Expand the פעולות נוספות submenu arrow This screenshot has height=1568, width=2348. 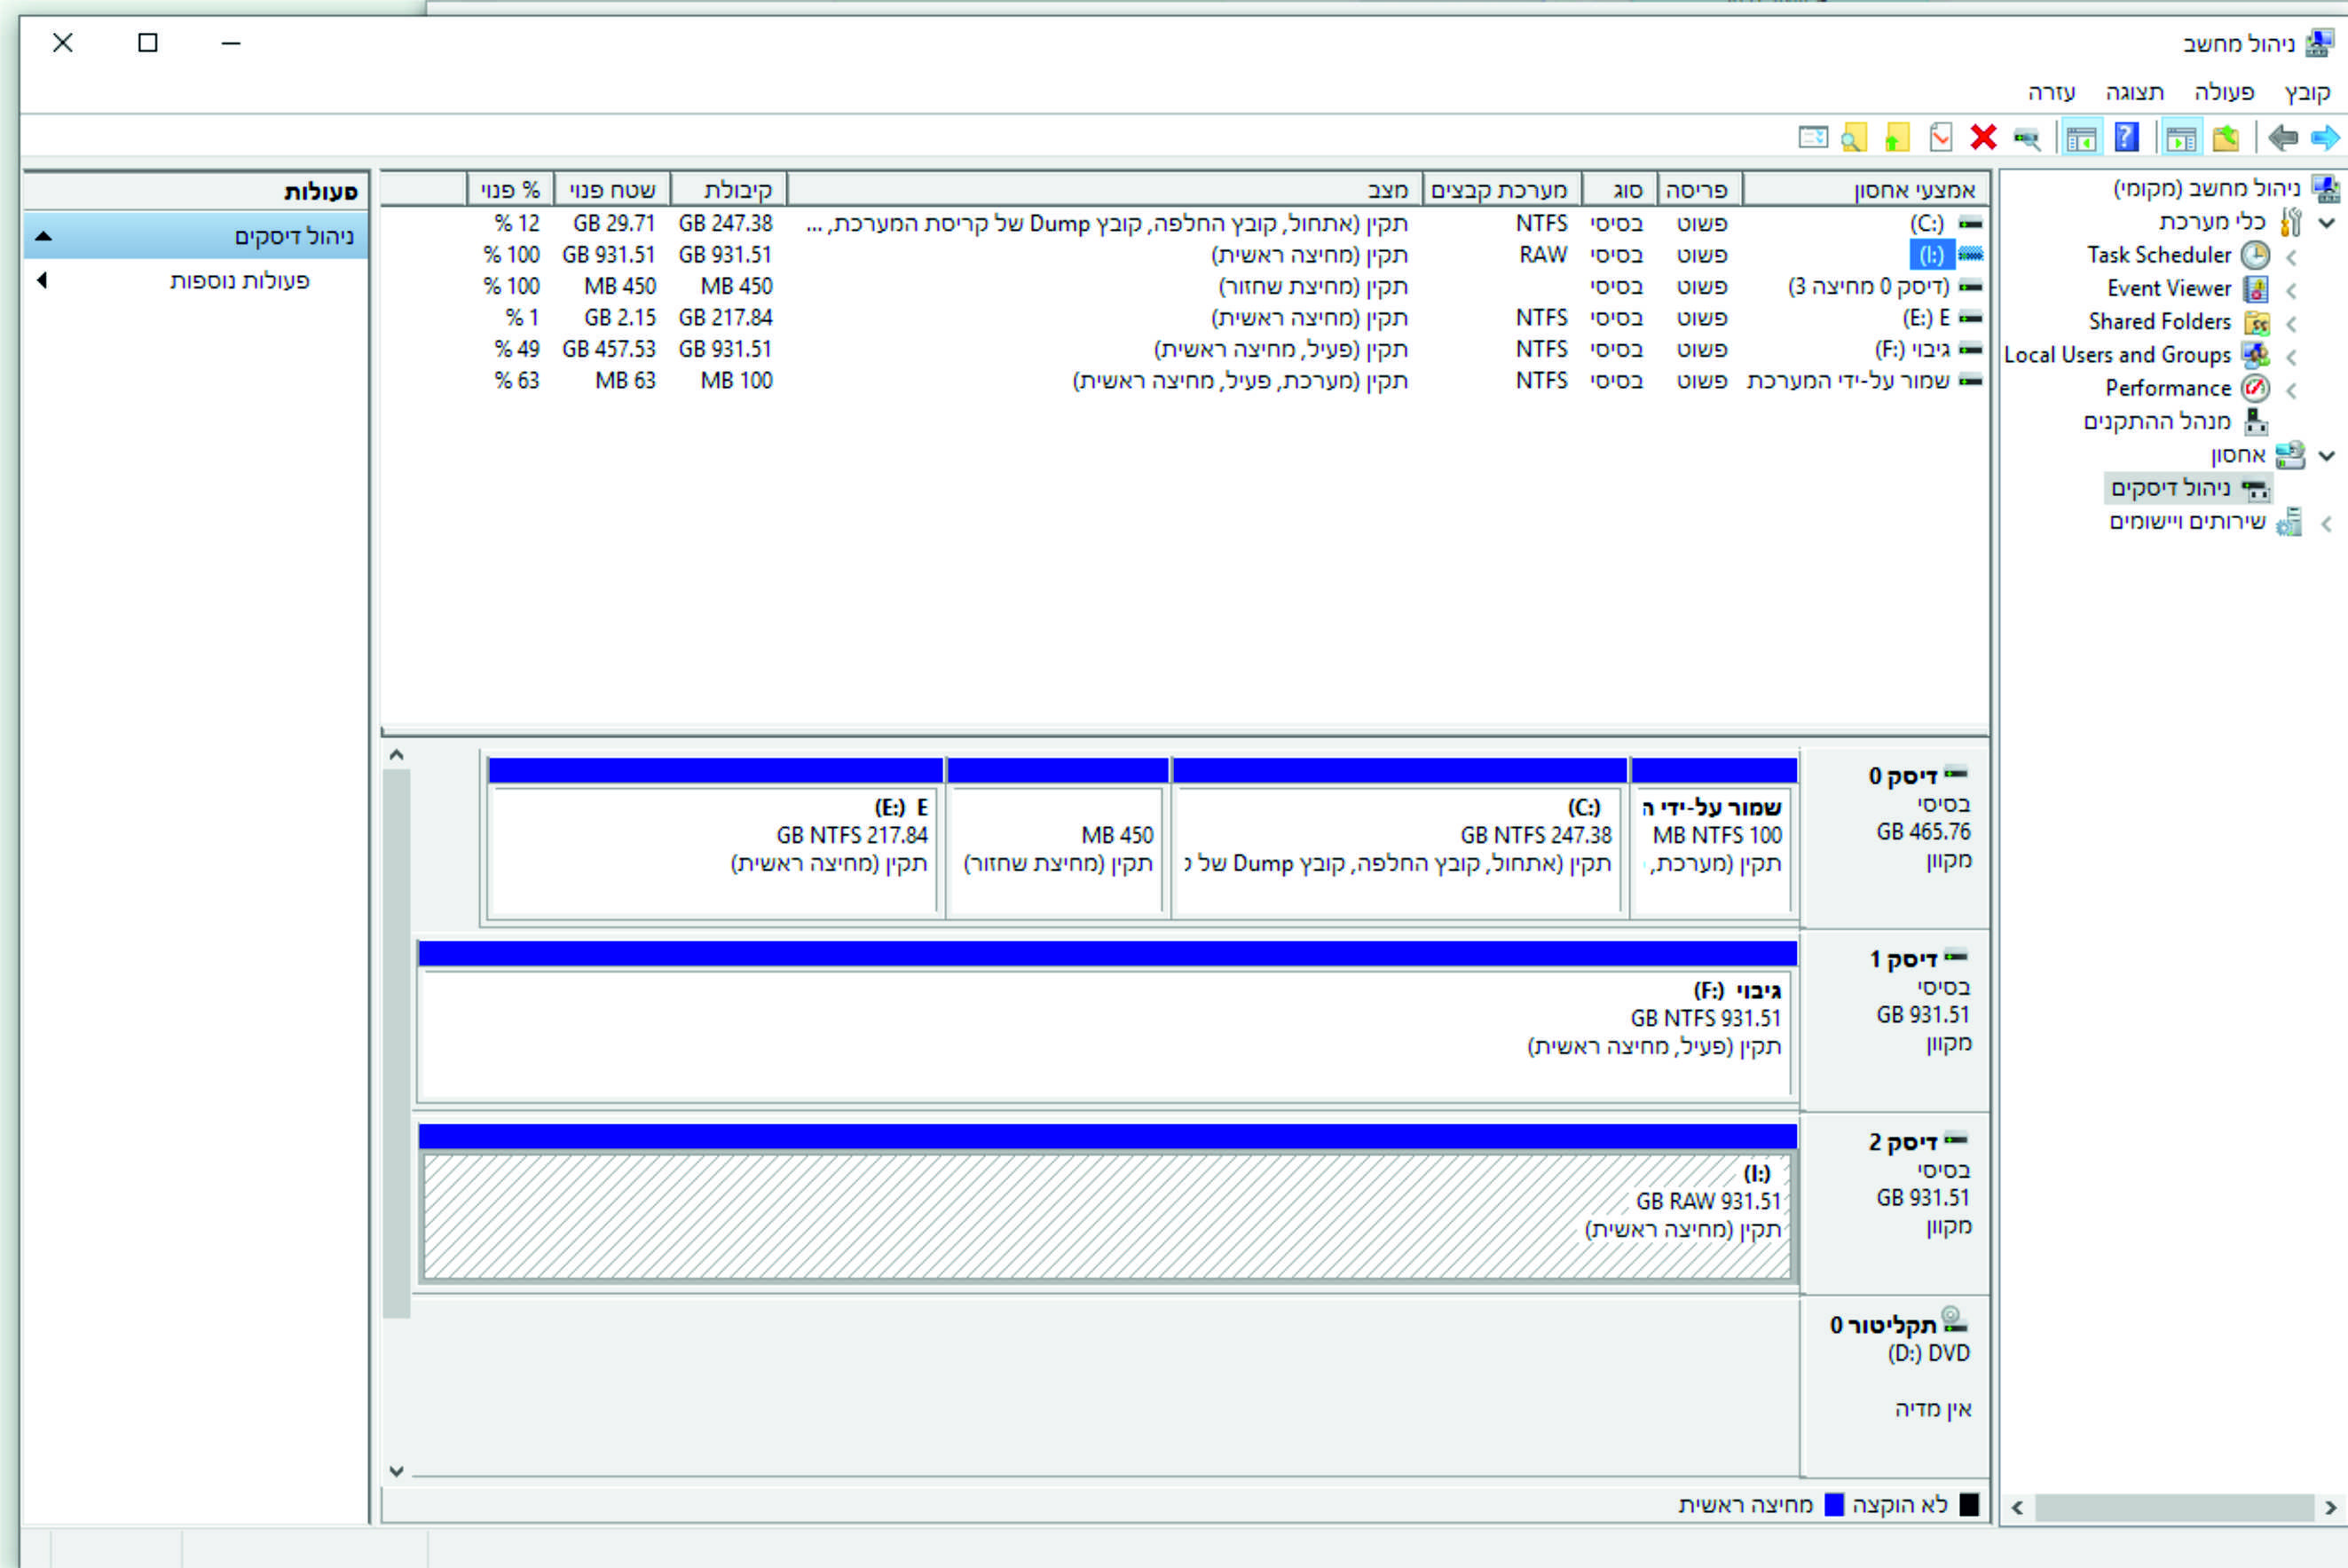[x=42, y=281]
